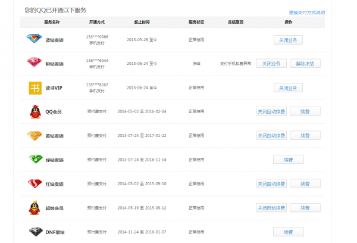357x243 pixels.
Task: Click the 冻结原因 column header
Action: [236, 22]
